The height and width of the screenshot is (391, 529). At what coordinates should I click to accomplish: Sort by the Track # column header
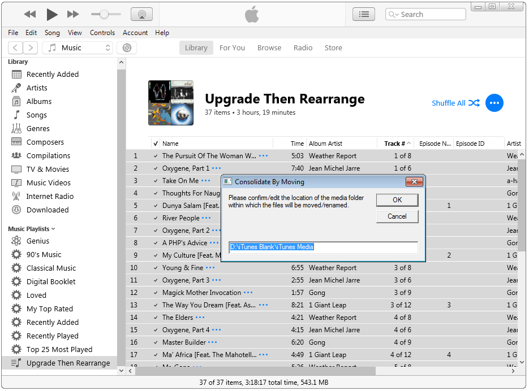point(395,144)
